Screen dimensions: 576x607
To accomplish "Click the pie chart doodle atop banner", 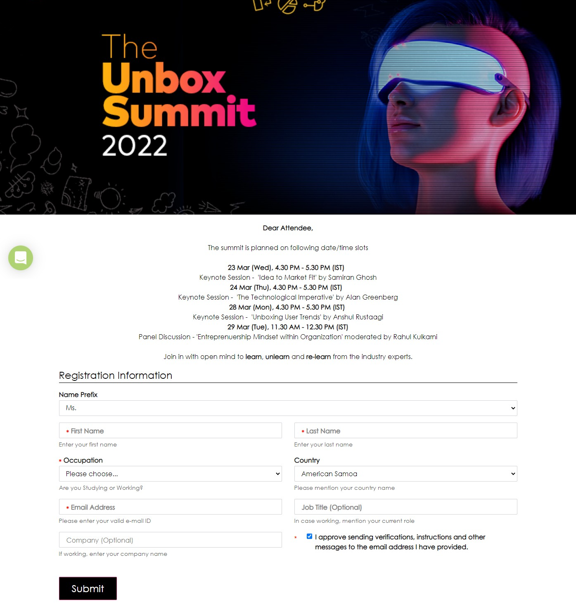I will tap(287, 6).
